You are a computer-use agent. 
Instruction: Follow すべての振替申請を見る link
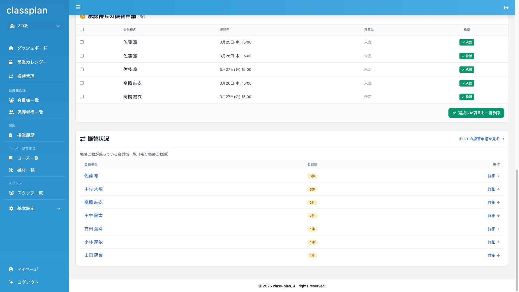tap(481, 139)
